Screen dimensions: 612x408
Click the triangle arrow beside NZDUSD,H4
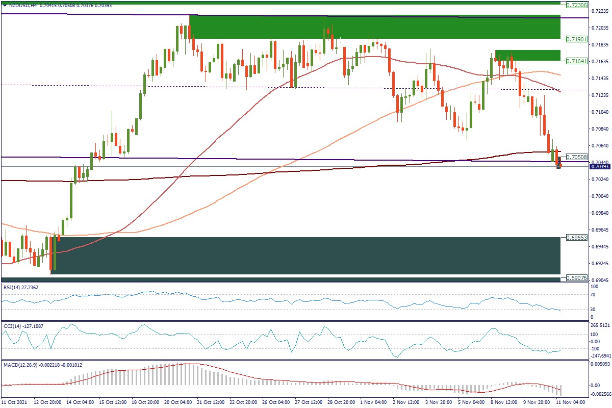coord(5,5)
